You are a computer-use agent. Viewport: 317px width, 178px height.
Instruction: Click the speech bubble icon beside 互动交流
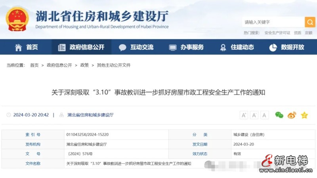click(x=122, y=47)
